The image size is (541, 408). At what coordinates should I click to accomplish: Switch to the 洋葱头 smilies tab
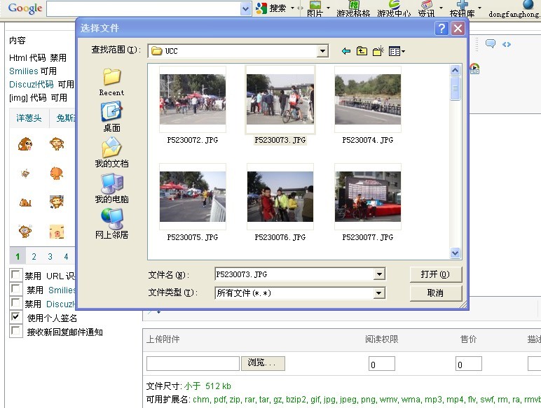tap(29, 118)
